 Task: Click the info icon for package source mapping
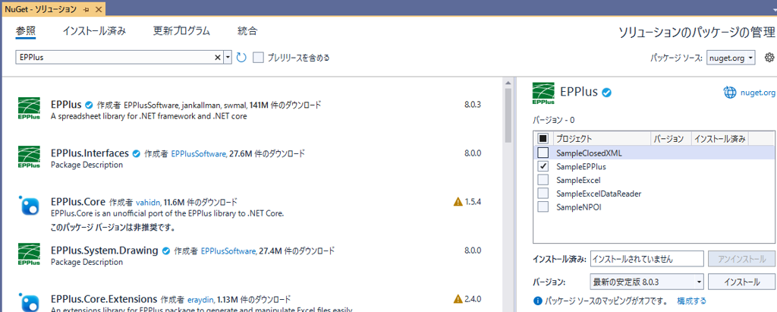pos(537,301)
